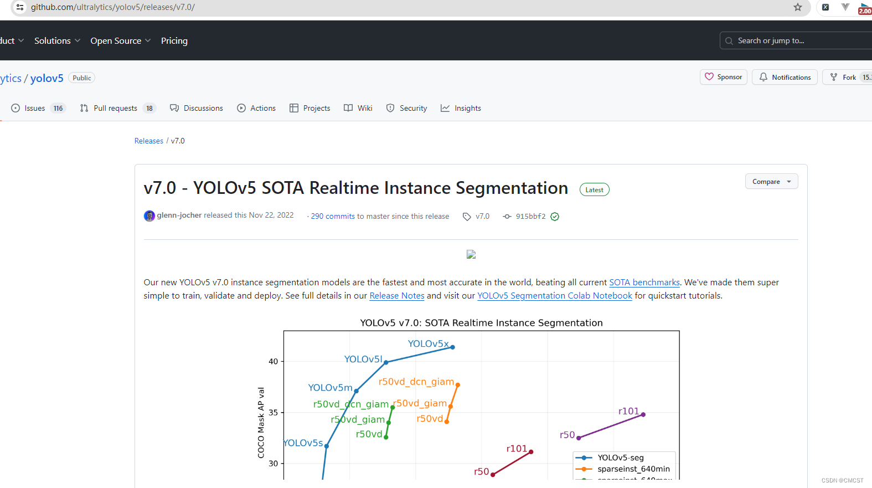872x488 pixels.
Task: Click the site information icon in address bar
Action: (20, 7)
